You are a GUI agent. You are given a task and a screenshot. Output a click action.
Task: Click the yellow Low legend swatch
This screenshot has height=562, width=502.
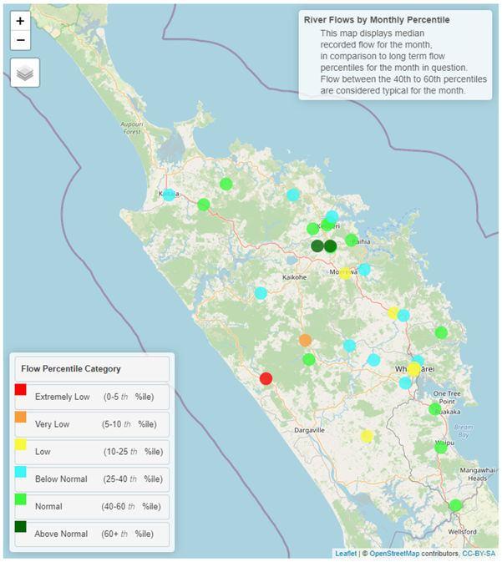(20, 444)
